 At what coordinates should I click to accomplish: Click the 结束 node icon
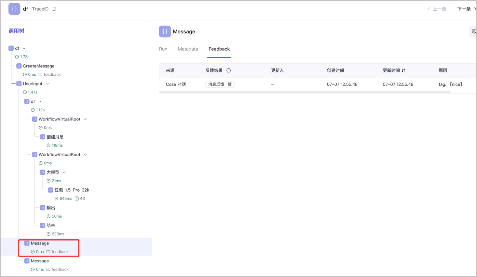click(x=43, y=225)
